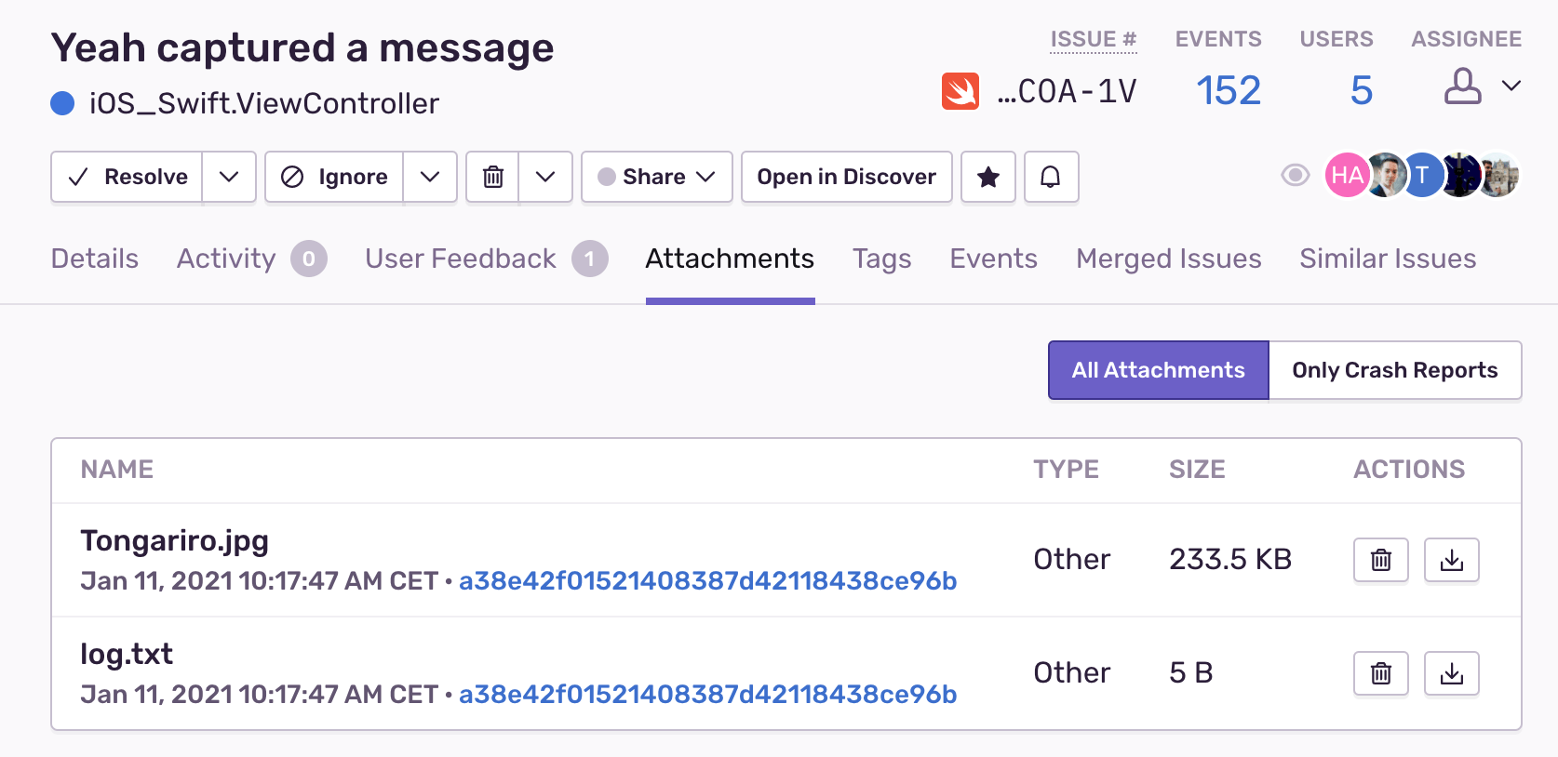
Task: Switch to the User Feedback tab
Action: pyautogui.click(x=461, y=259)
